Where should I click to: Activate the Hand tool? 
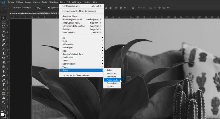[3, 98]
